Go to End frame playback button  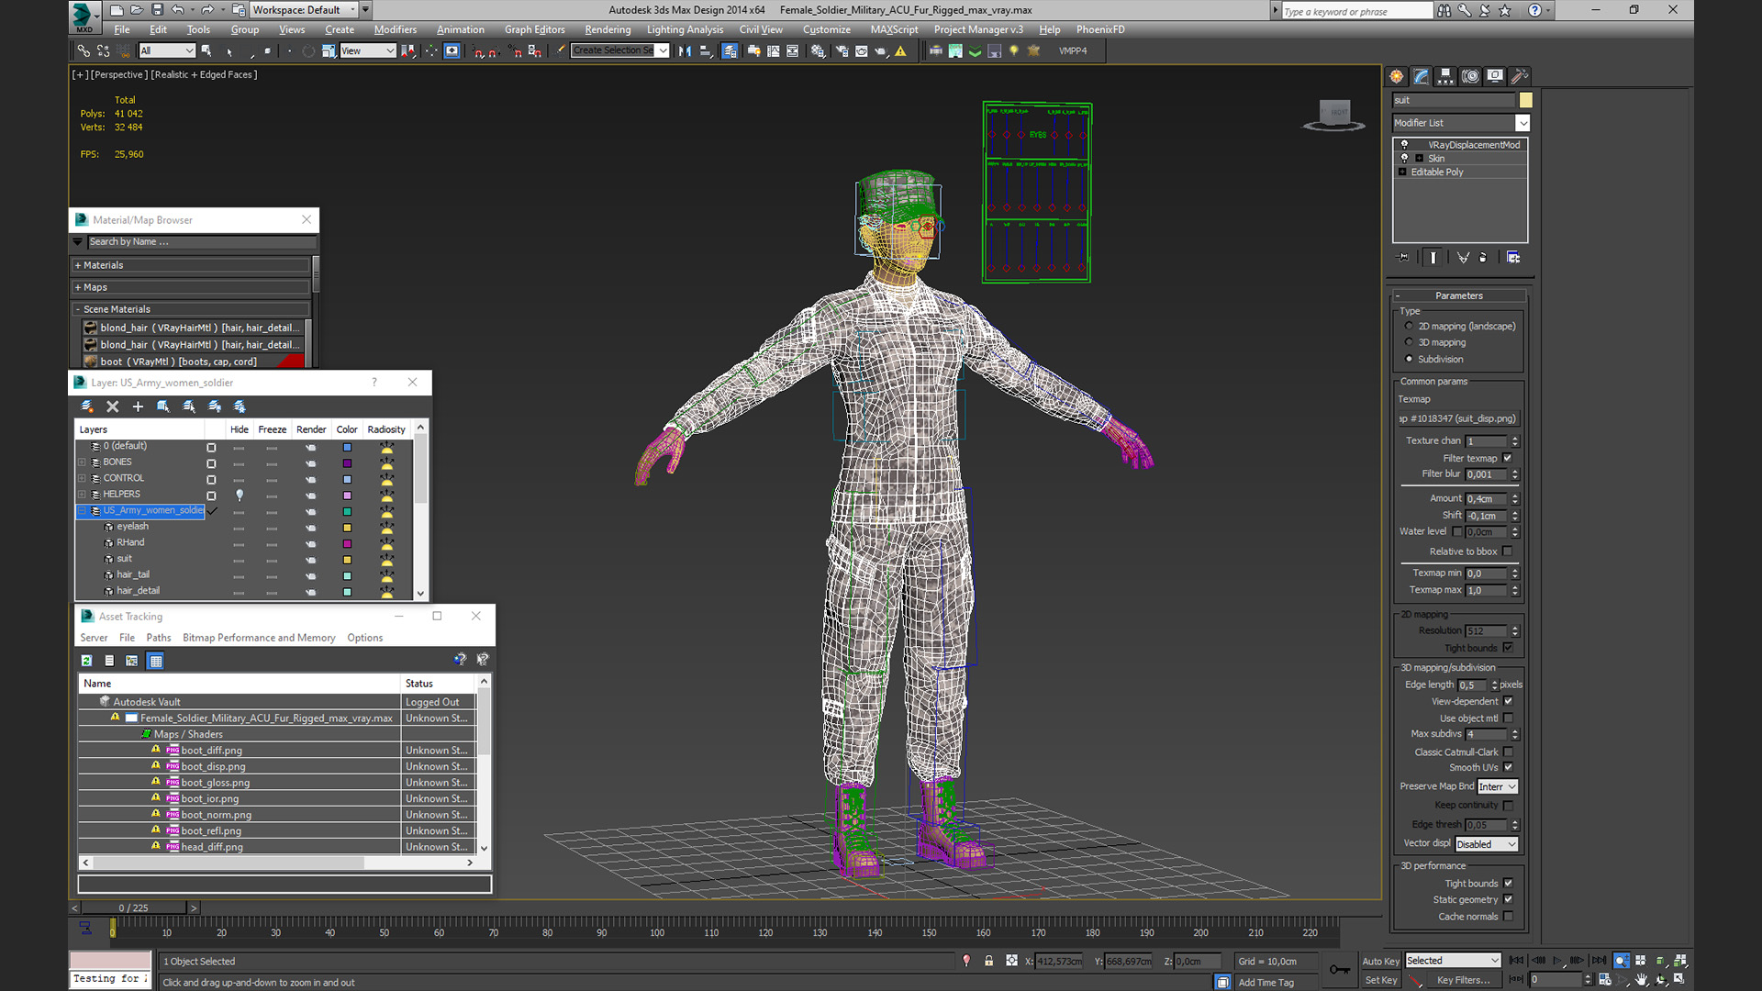(1598, 961)
